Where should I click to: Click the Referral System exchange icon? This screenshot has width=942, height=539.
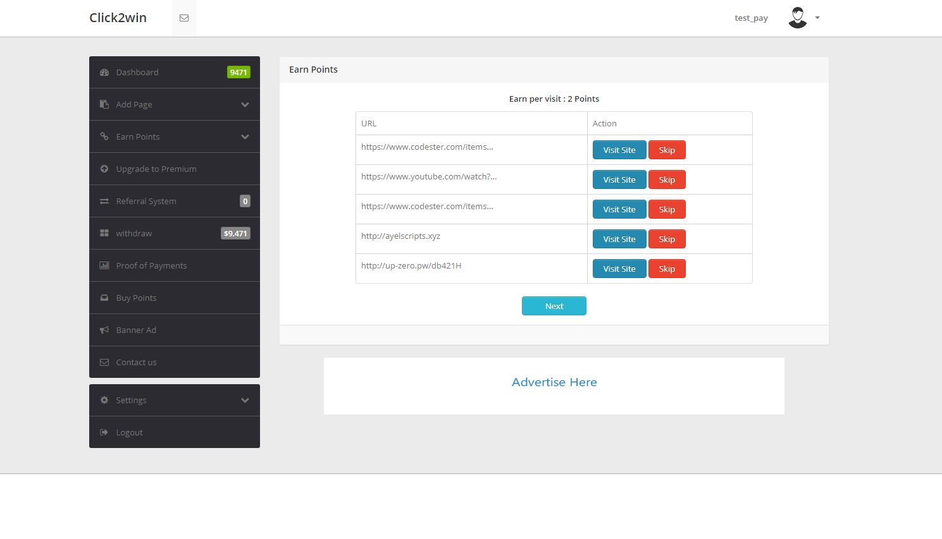coord(104,202)
